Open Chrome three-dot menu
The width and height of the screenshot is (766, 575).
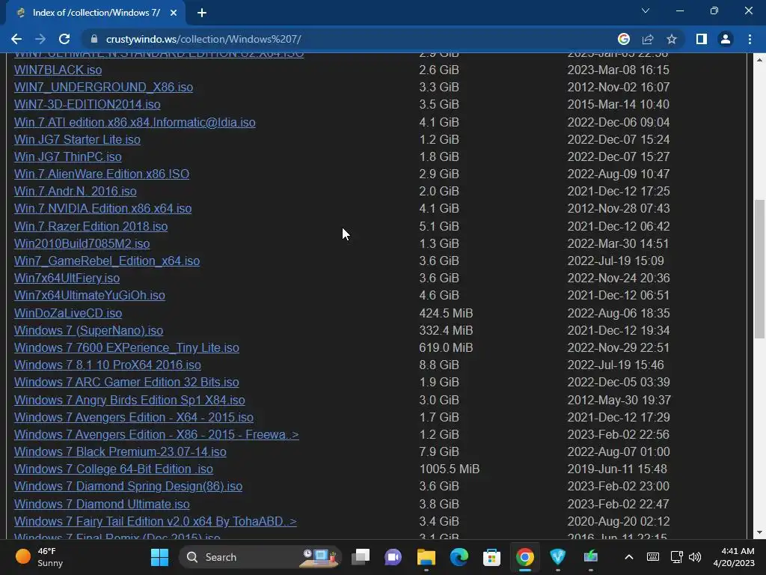(x=750, y=39)
